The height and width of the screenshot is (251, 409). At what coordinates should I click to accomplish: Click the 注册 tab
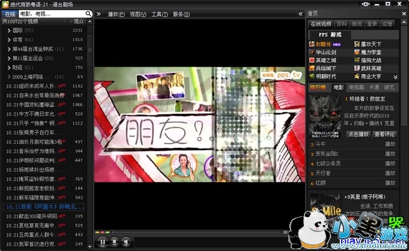(387, 24)
